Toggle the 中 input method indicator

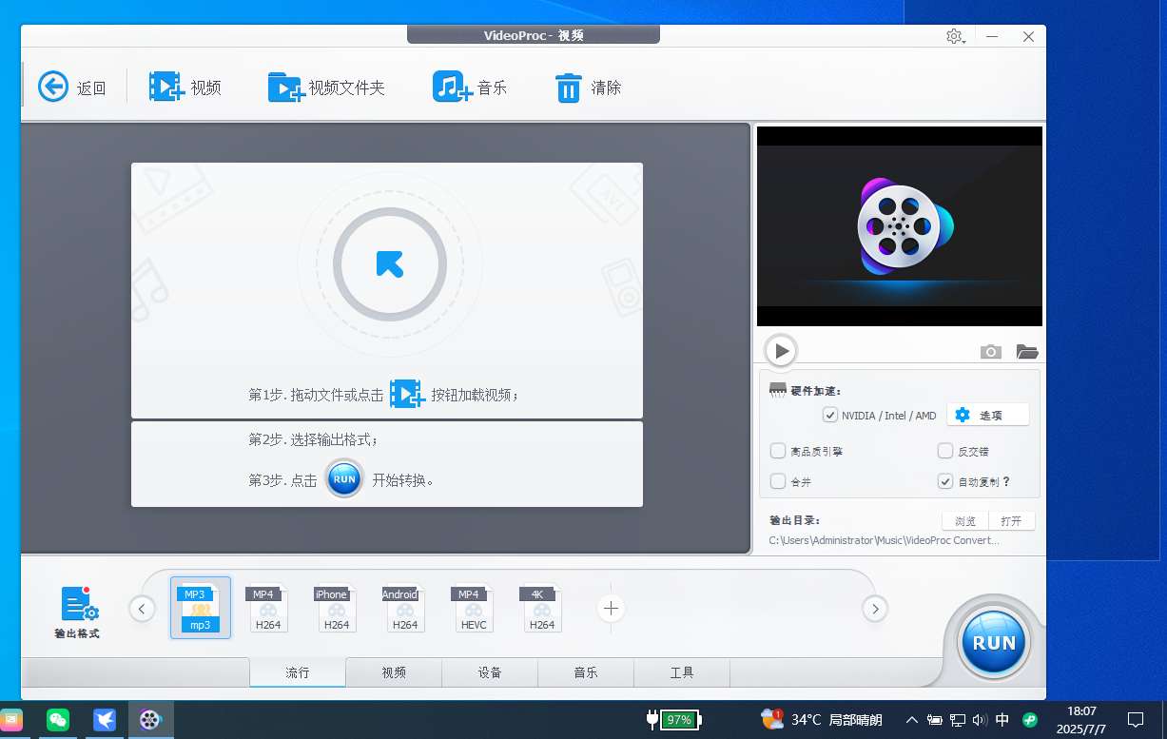(1002, 720)
